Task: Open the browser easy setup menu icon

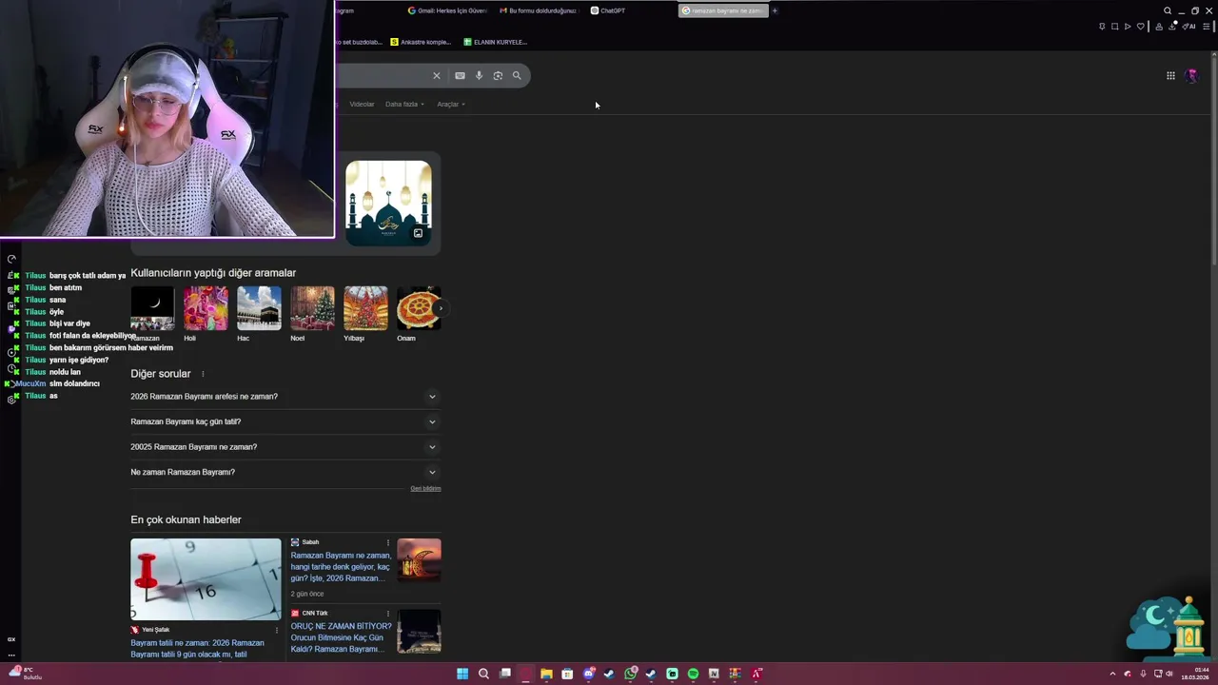Action: [x=1207, y=27]
